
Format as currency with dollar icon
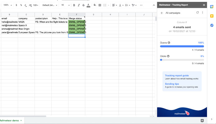point(16,5)
